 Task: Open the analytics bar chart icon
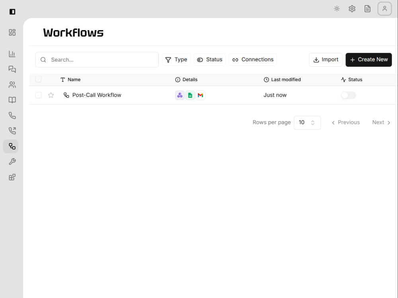[12, 54]
